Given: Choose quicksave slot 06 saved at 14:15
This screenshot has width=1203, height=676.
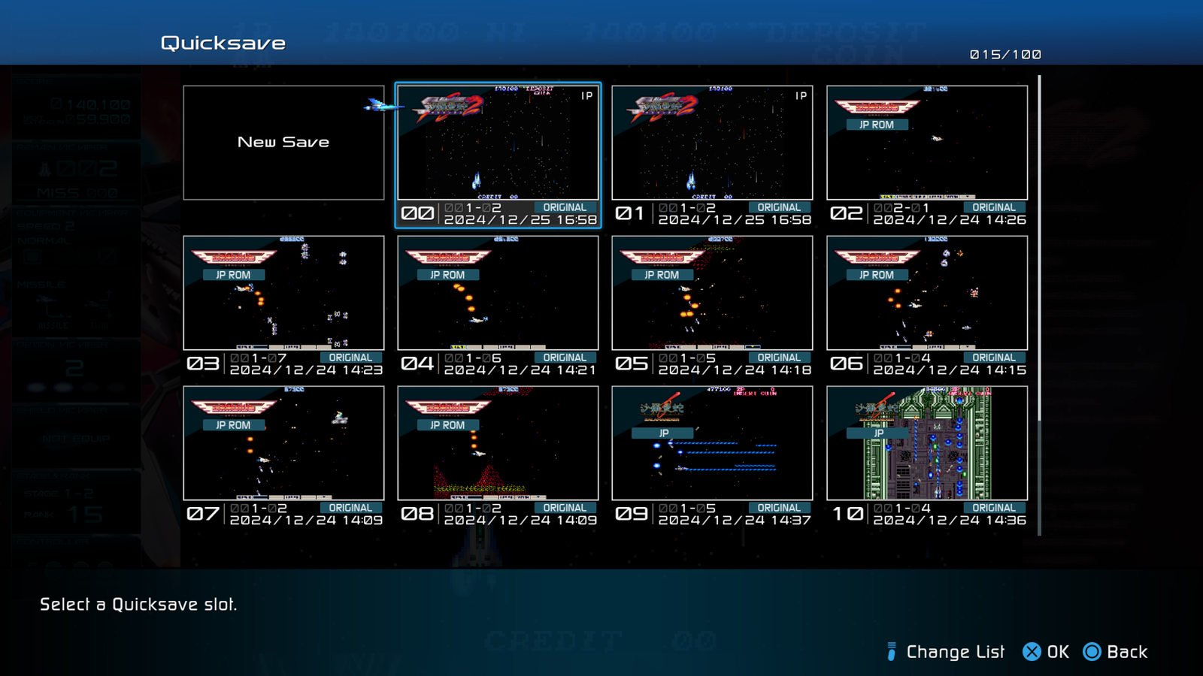Looking at the screenshot, I should (x=927, y=293).
